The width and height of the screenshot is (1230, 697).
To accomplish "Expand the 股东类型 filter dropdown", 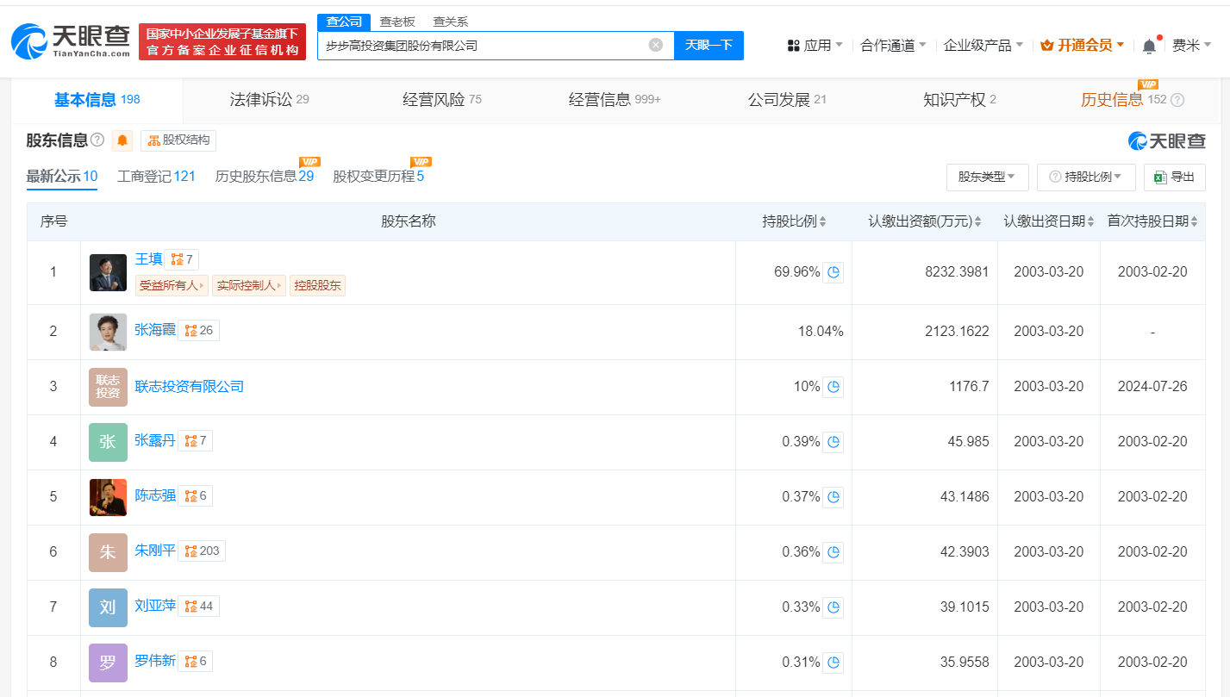I will coord(987,177).
